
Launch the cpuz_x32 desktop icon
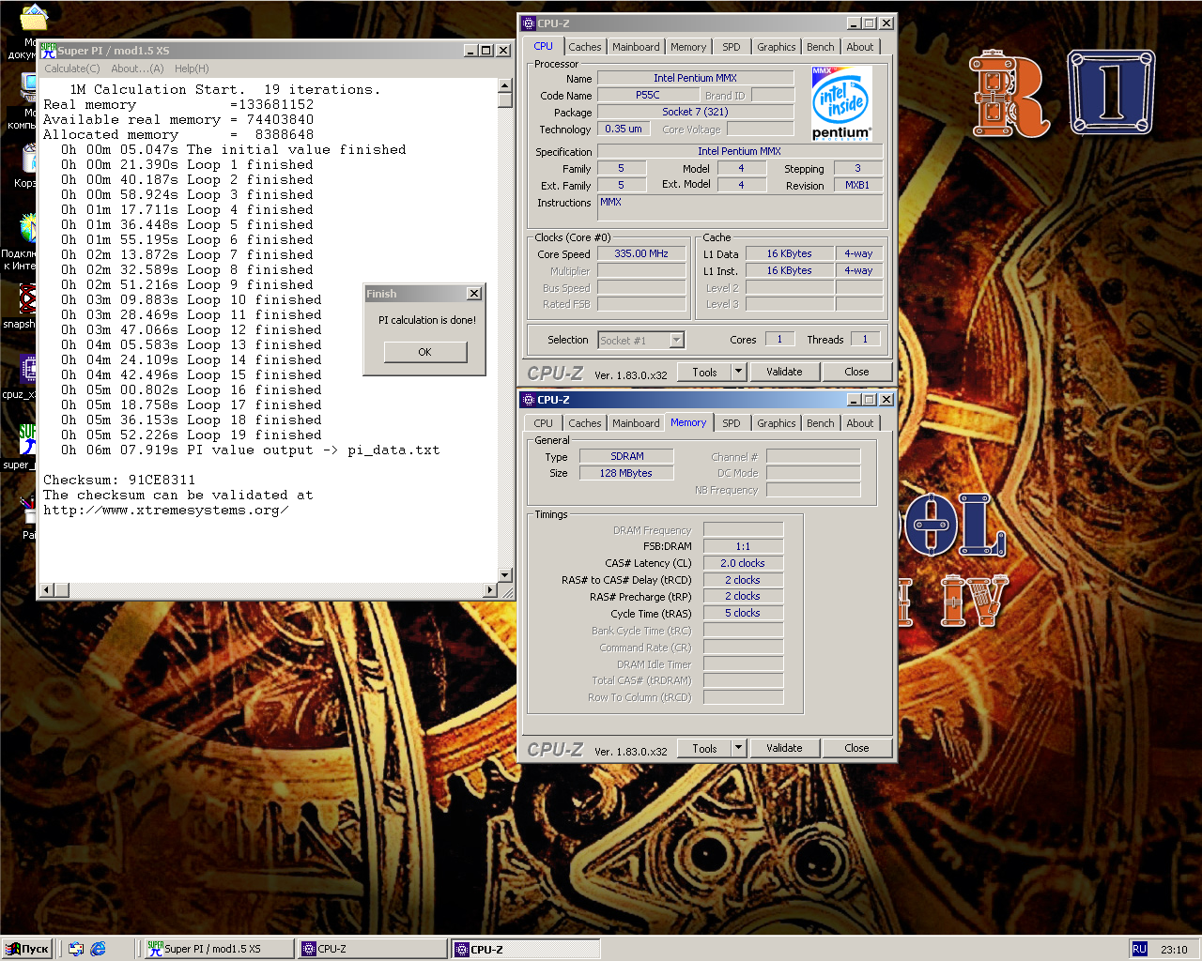tap(28, 370)
